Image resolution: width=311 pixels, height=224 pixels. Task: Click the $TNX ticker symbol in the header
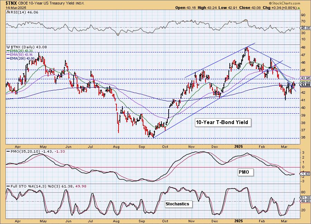point(11,3)
